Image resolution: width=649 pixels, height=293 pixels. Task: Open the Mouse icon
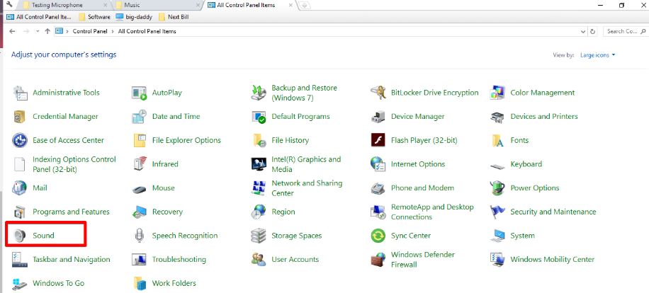click(x=140, y=190)
